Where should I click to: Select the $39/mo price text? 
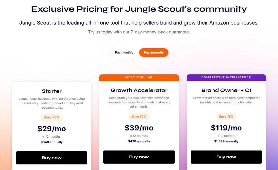coord(139,128)
